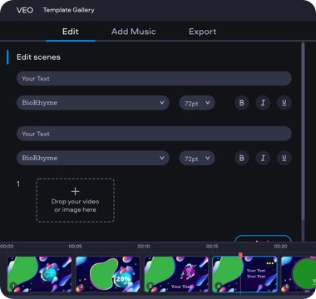This screenshot has height=299, width=316.
Task: Click the VEO logo
Action: [25, 10]
